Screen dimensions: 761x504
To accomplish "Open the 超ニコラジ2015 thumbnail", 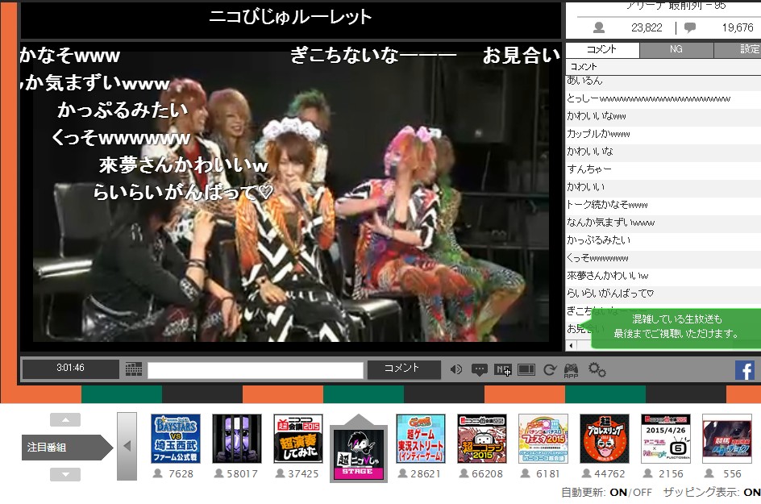I will [x=481, y=439].
